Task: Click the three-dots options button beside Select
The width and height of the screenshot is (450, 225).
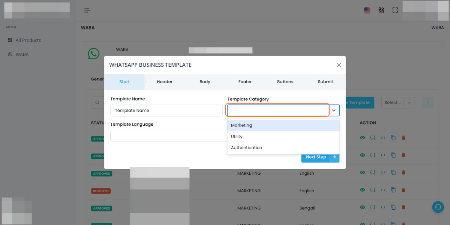Action: click(428, 102)
